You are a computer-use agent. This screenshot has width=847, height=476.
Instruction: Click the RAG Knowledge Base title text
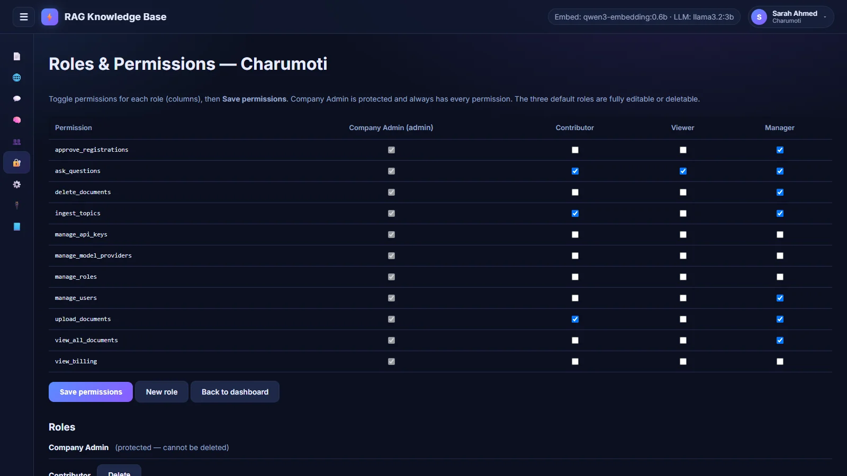[x=115, y=17]
